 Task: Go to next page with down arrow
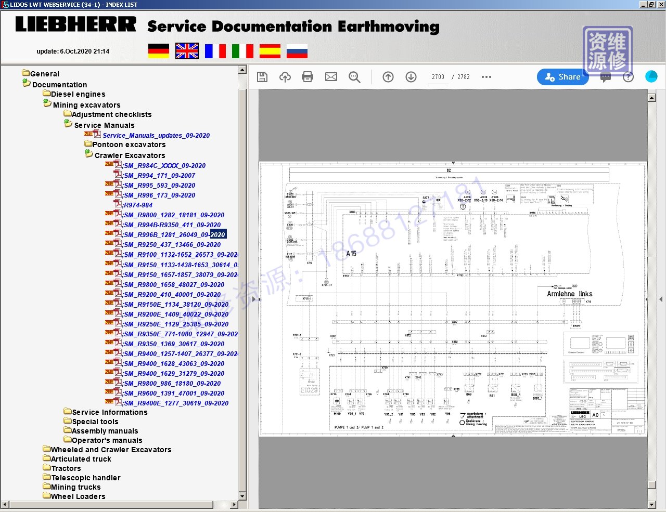coord(411,77)
